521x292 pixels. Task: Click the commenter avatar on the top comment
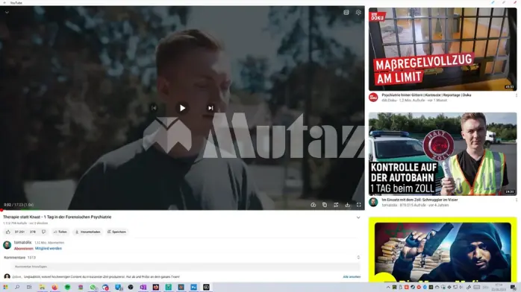click(7, 276)
